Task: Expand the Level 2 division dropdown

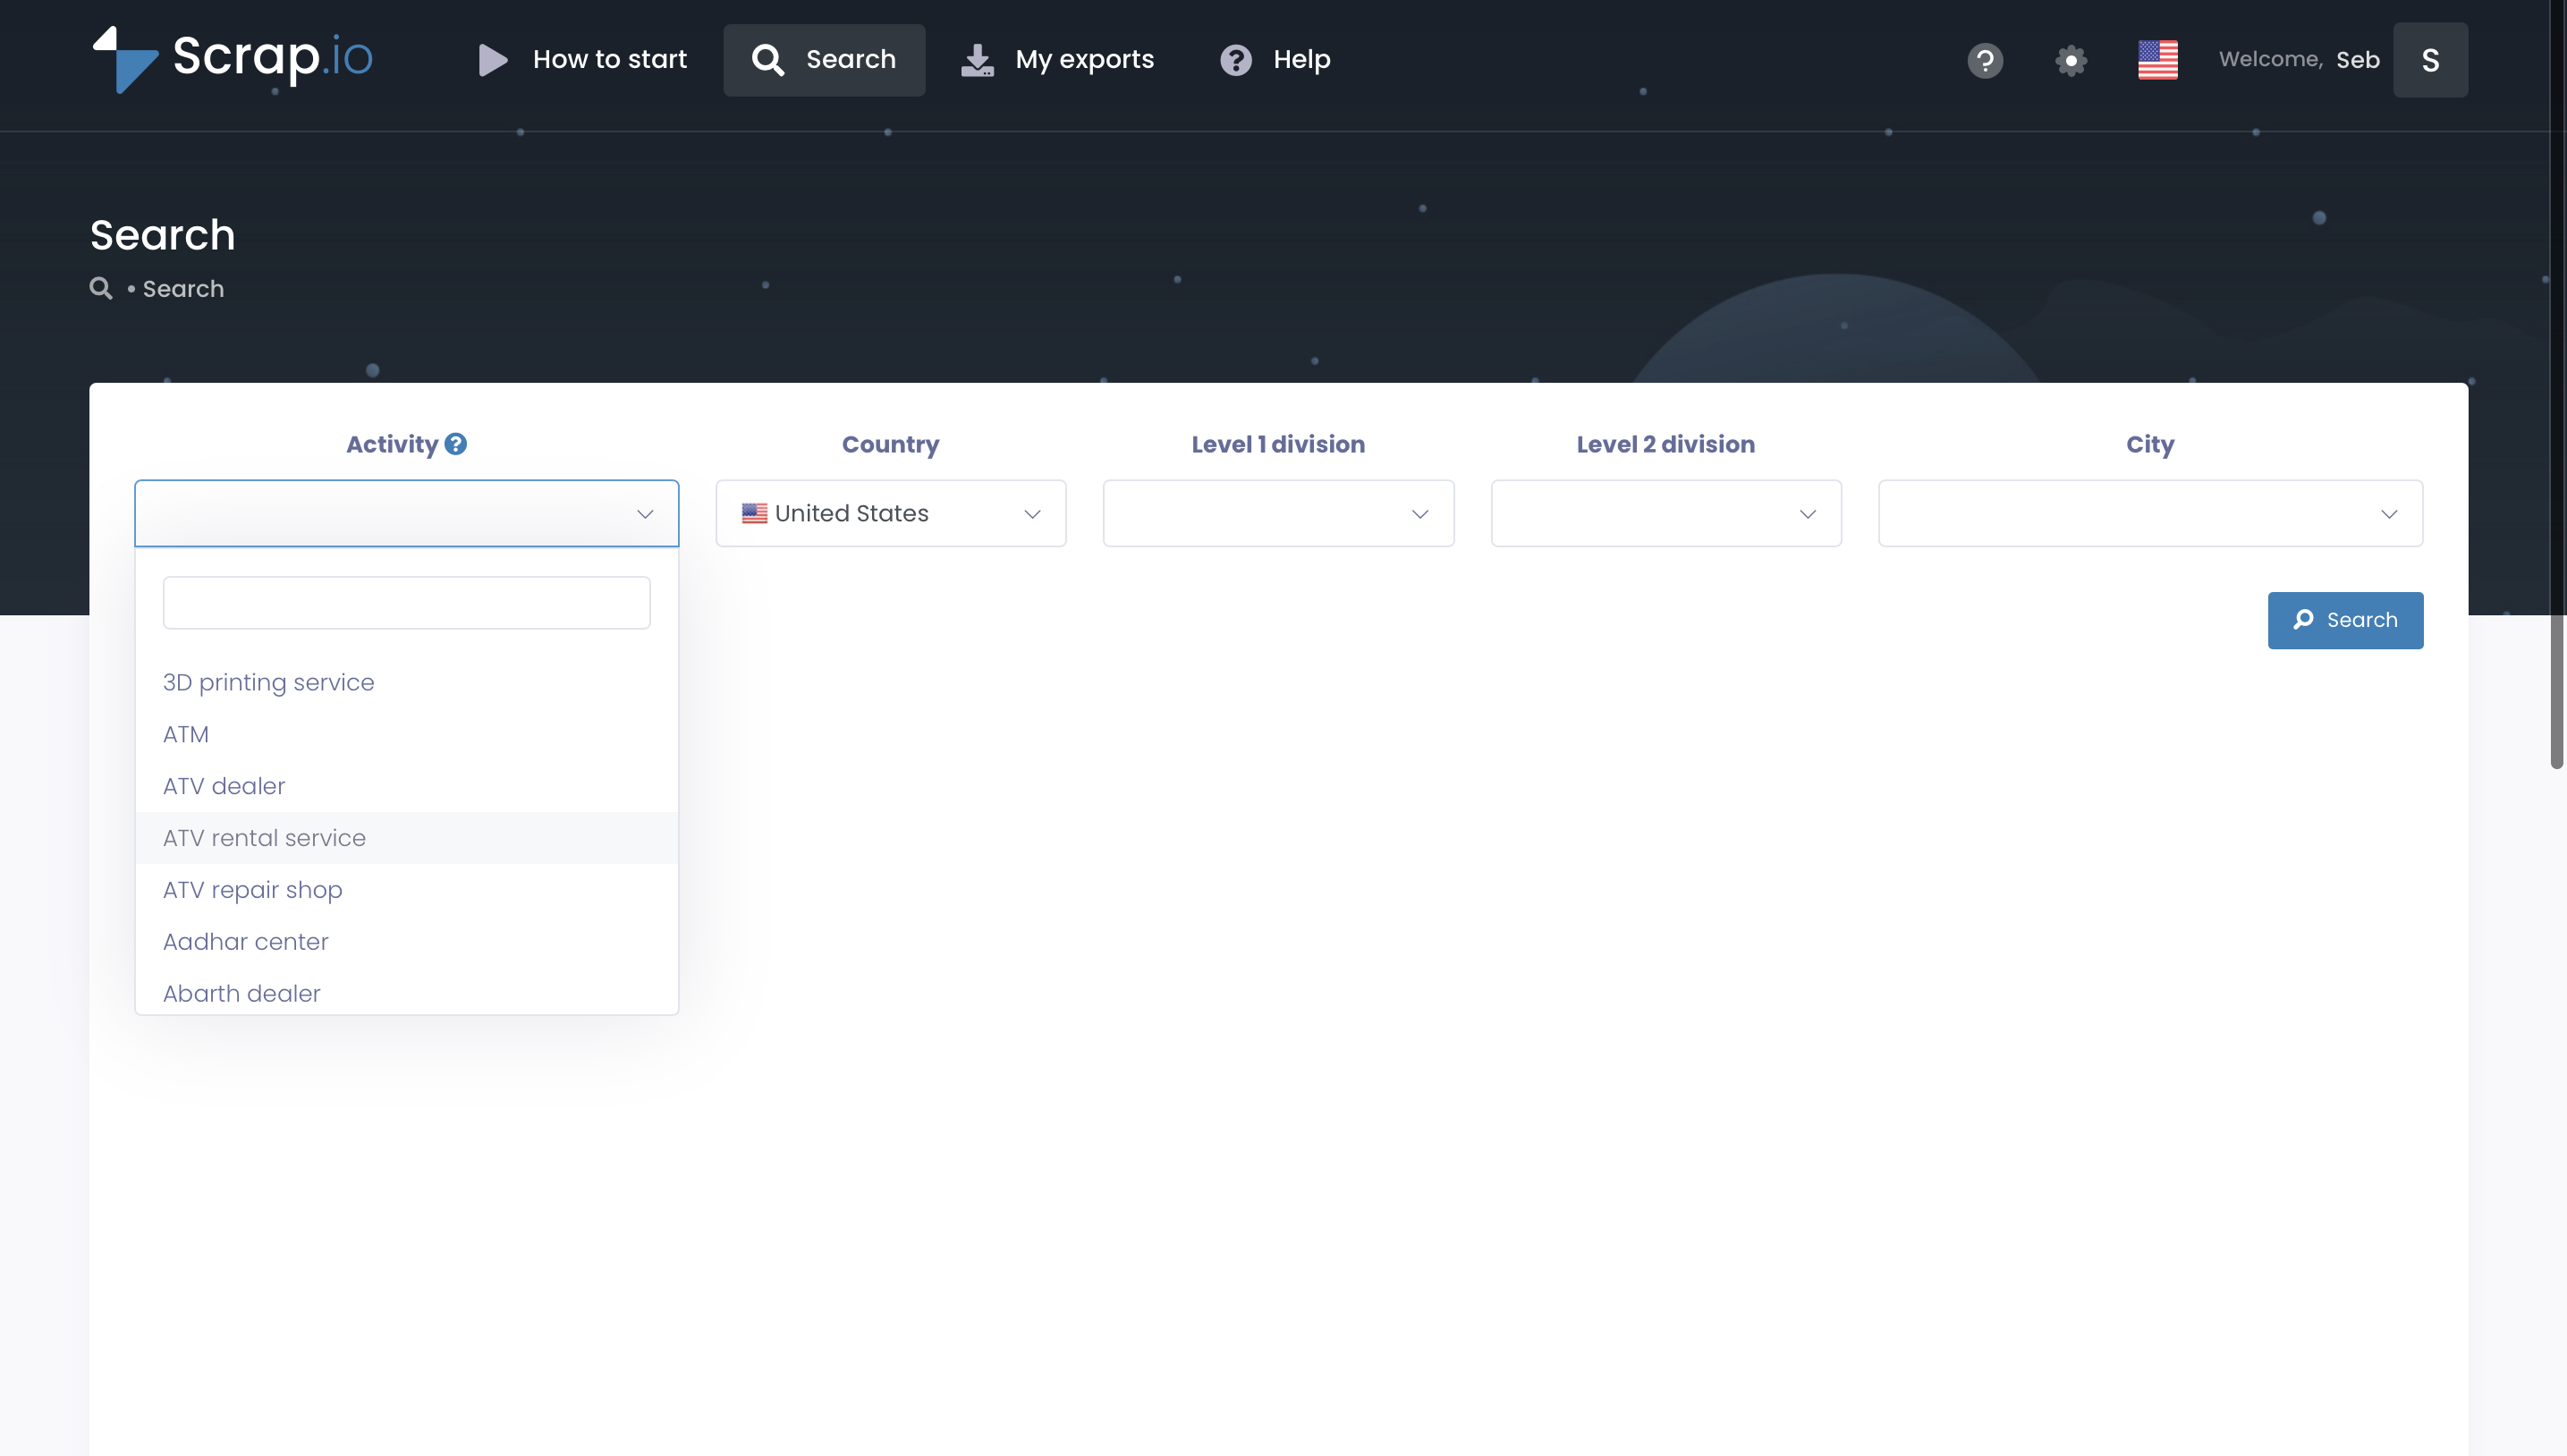Action: point(1665,513)
